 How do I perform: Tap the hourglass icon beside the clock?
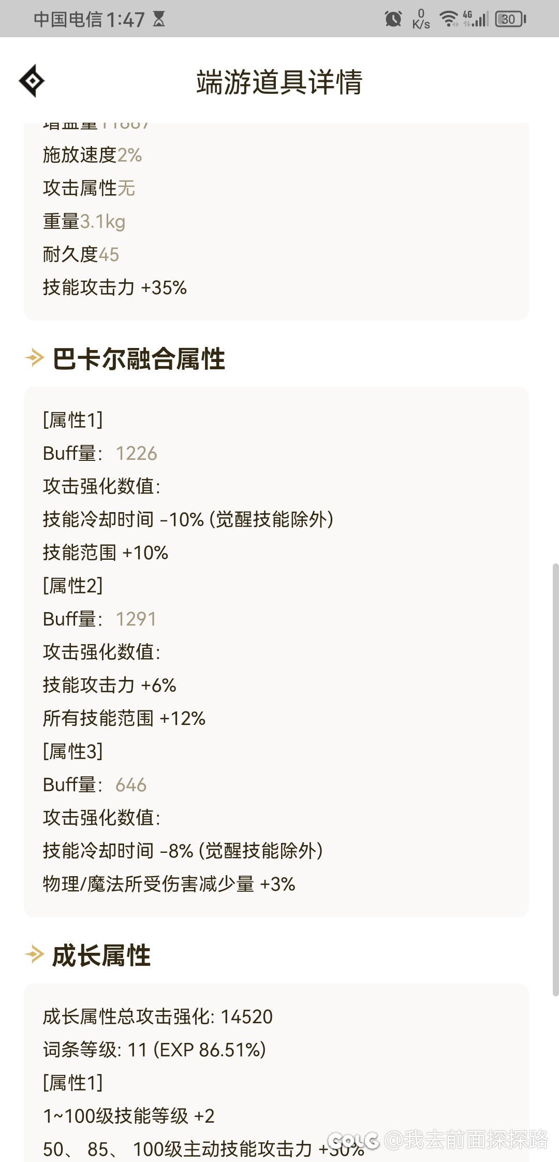tap(159, 20)
